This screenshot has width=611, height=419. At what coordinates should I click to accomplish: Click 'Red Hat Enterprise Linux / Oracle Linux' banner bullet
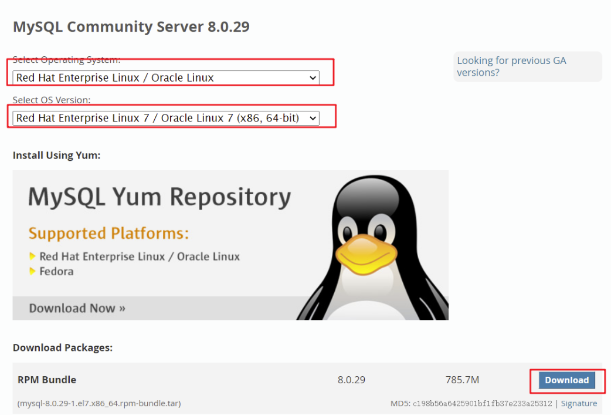tap(140, 256)
